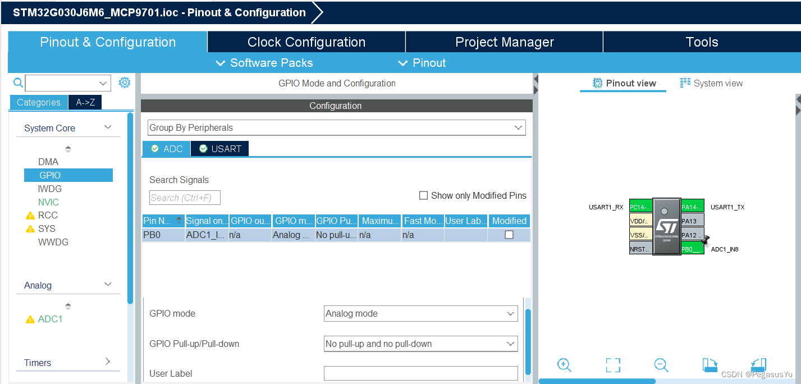Image resolution: width=801 pixels, height=384 pixels.
Task: Click the ADC1 warning triangle icon
Action: 30,319
